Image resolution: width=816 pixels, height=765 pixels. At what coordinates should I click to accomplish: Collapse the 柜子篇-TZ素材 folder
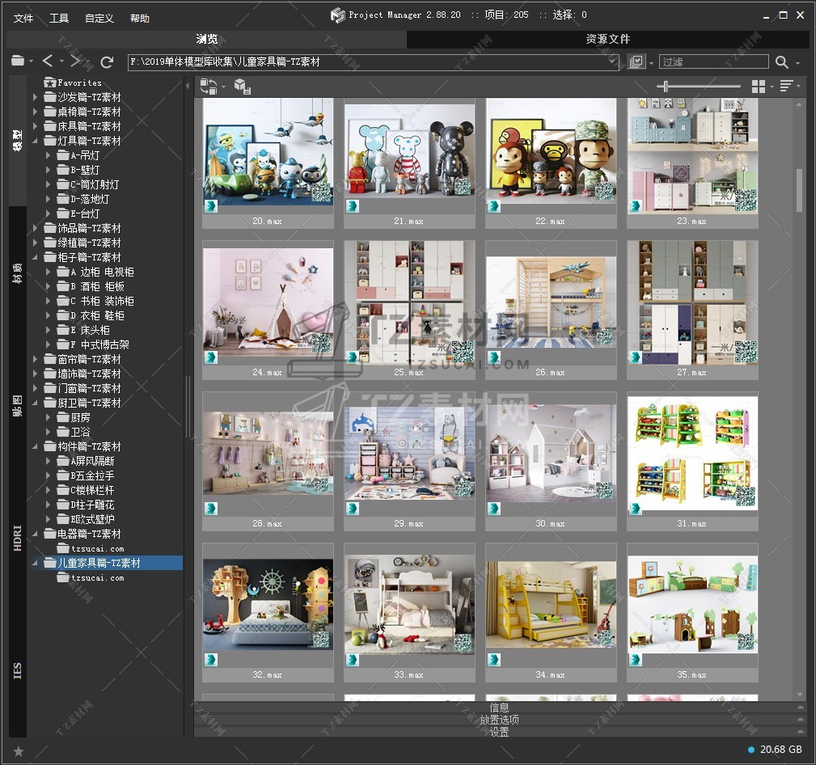coord(35,257)
